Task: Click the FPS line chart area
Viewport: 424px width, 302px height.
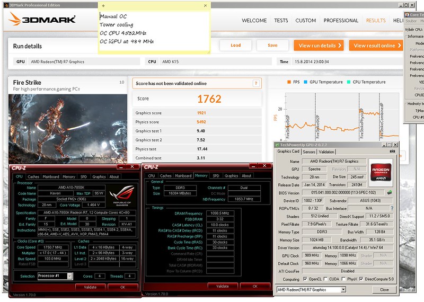Action: point(342,116)
